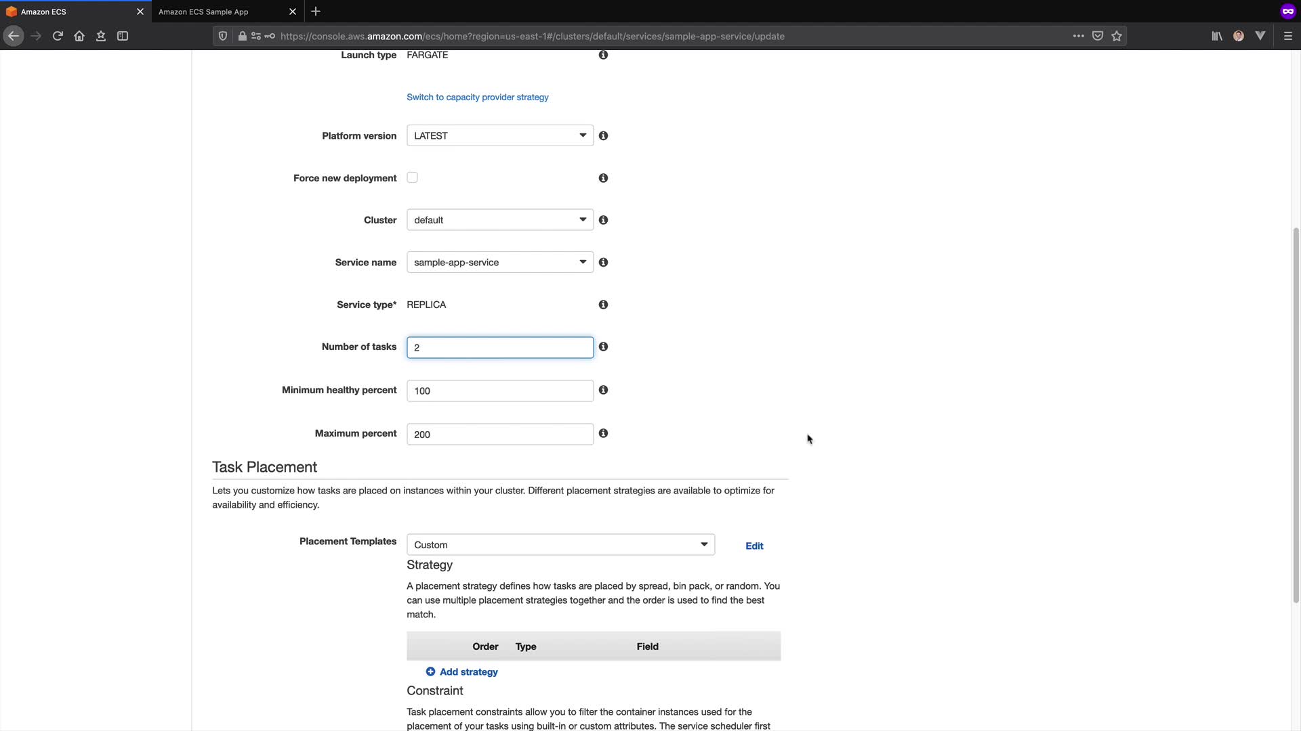Click the browser home icon

pos(79,36)
